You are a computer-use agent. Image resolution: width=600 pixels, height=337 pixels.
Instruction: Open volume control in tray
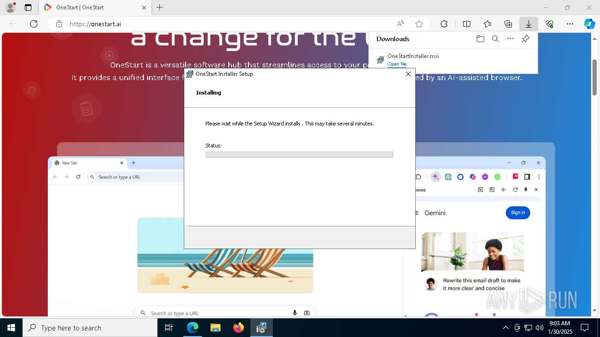point(540,328)
